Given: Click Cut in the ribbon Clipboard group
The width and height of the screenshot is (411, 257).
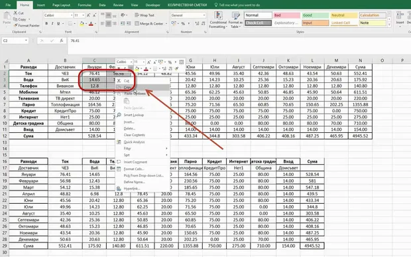Looking at the screenshot, I should [19, 13].
